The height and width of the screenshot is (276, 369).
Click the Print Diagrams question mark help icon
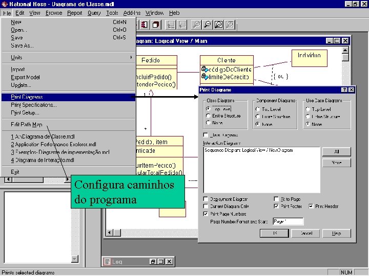point(344,89)
